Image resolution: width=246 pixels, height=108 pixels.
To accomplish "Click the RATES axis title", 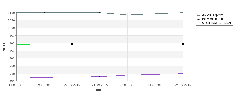I will [4, 47].
